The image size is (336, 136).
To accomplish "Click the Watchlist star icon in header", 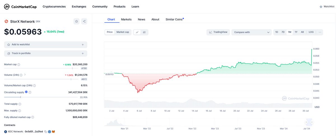I will (321, 6).
